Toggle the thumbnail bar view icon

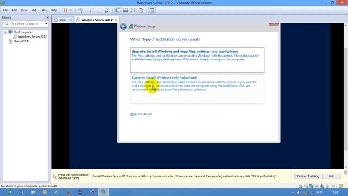pyautogui.click(x=126, y=10)
